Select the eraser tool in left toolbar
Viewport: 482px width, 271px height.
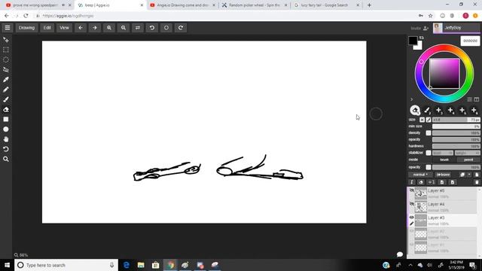click(6, 109)
